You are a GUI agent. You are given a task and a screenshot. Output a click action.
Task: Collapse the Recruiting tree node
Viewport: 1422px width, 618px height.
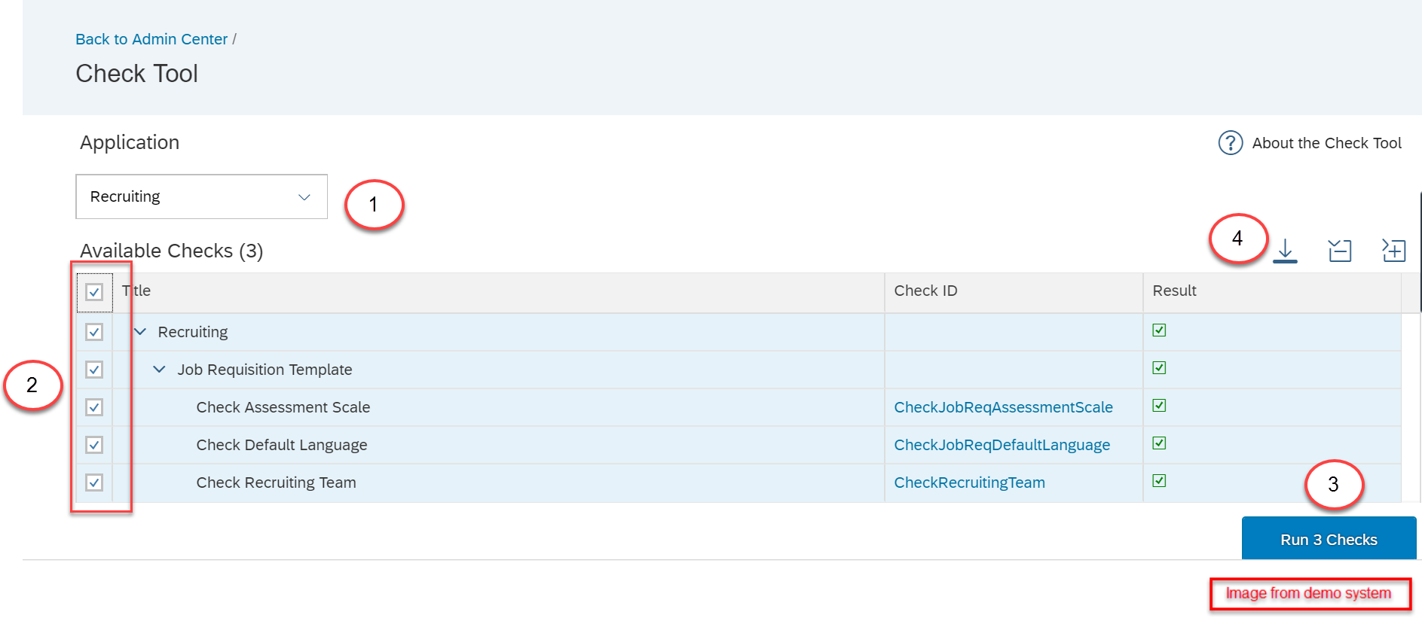tap(140, 331)
